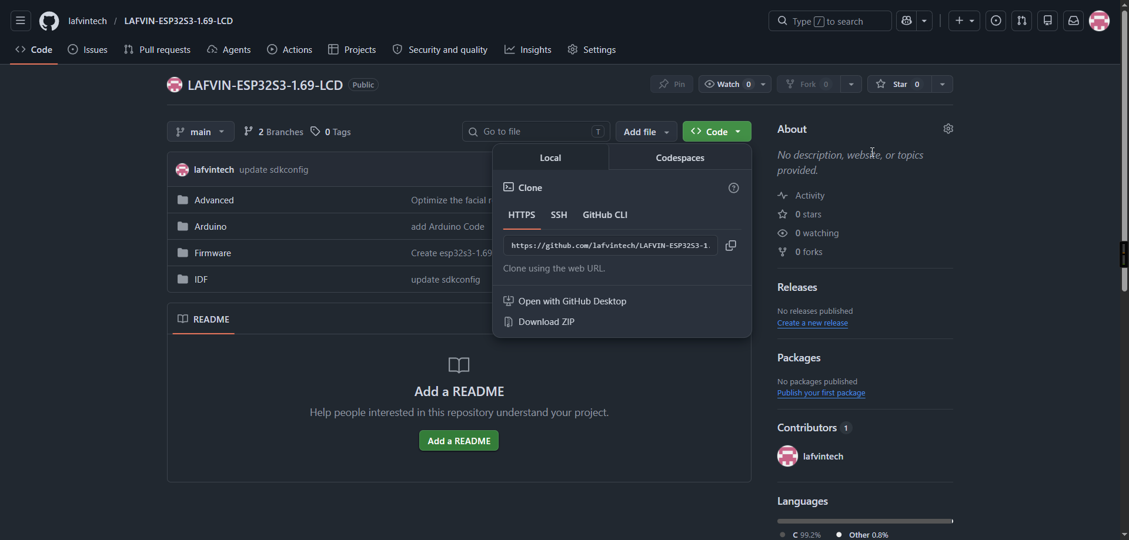1129x540 pixels.
Task: Open Copilot chat icon in header
Action: click(x=906, y=21)
